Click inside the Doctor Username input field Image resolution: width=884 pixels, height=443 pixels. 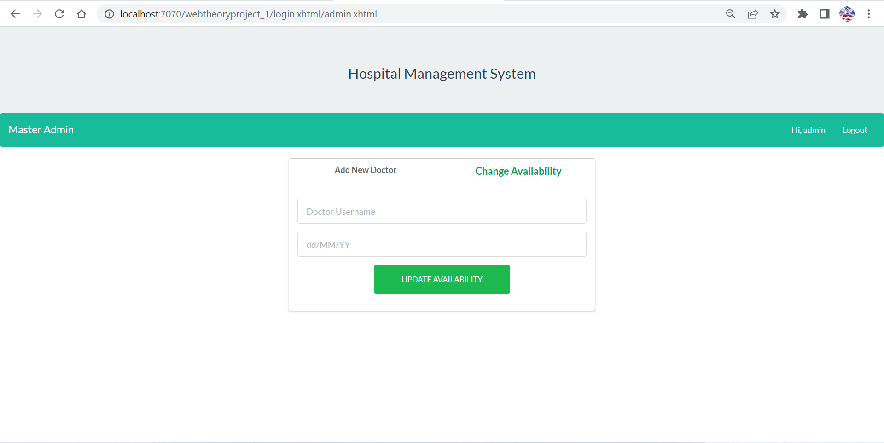point(442,211)
